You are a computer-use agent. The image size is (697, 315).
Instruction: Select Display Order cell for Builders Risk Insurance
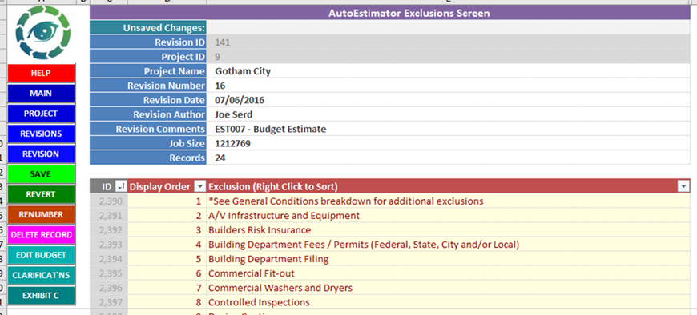click(167, 230)
